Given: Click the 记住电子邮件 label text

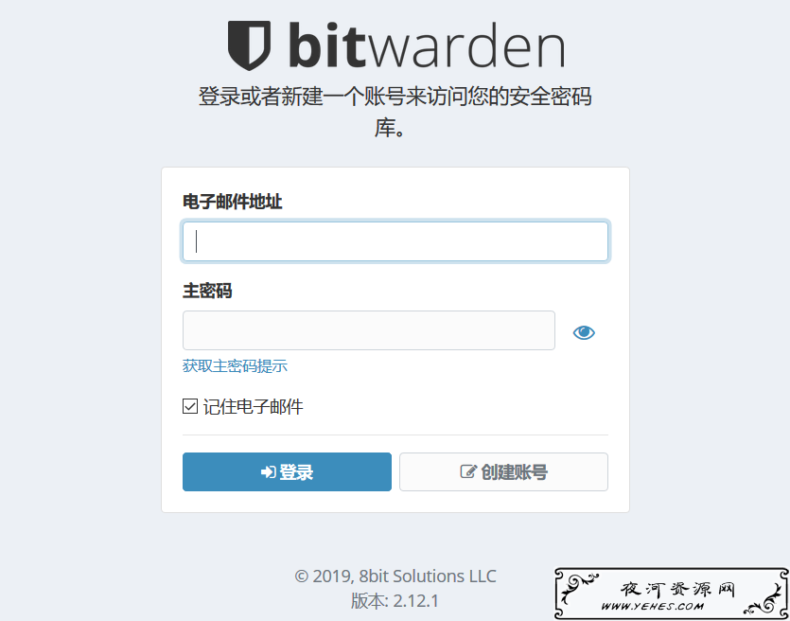Looking at the screenshot, I should tap(253, 407).
